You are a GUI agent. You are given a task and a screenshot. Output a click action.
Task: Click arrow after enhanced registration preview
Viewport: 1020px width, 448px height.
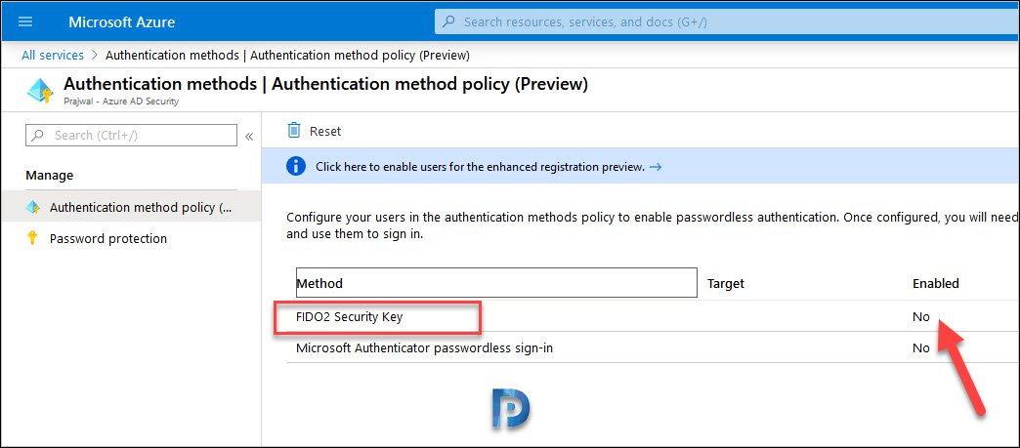pyautogui.click(x=656, y=167)
